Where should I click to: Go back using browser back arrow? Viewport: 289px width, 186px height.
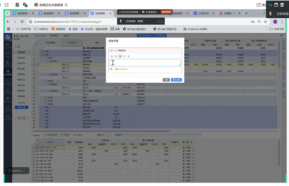click(x=7, y=22)
